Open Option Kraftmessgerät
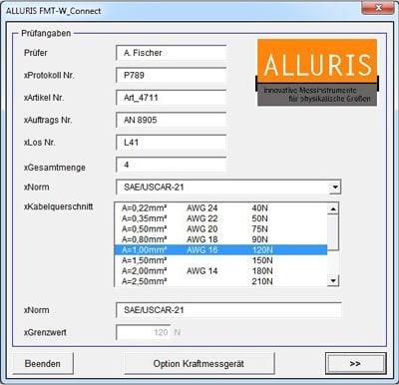Viewport: 399px width, 385px height. [x=199, y=364]
